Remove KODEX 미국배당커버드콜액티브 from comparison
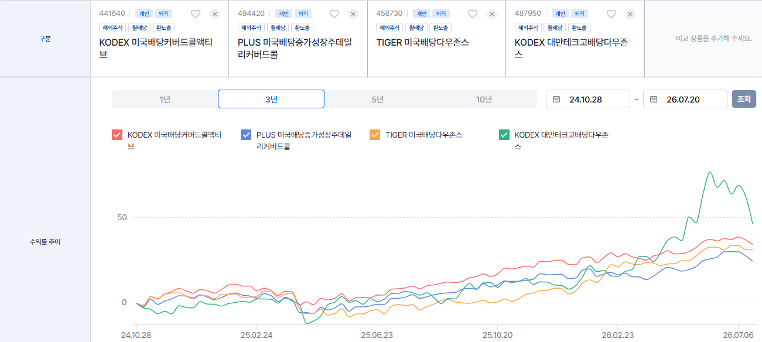 (215, 14)
